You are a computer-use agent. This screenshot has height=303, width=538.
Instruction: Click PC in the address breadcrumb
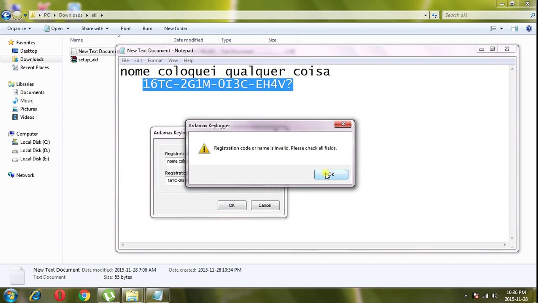point(47,15)
